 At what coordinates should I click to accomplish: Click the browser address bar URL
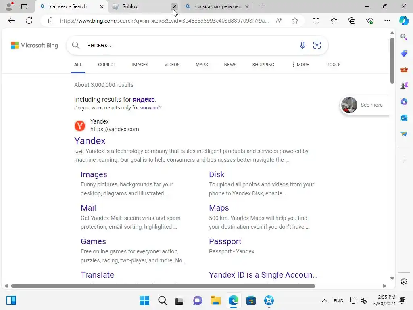point(165,21)
